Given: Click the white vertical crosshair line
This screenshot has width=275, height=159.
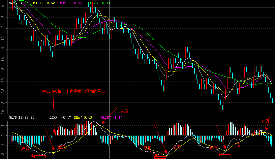Looking at the screenshot, I should [109, 66].
